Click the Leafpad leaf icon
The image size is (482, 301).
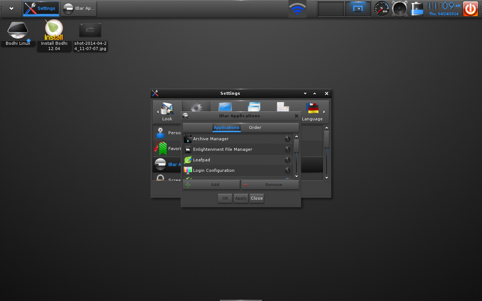(188, 160)
